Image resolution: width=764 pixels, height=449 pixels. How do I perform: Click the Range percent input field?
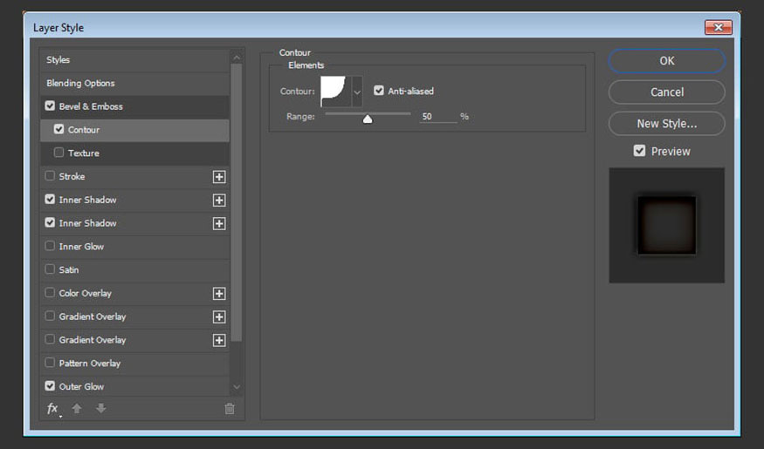(438, 117)
